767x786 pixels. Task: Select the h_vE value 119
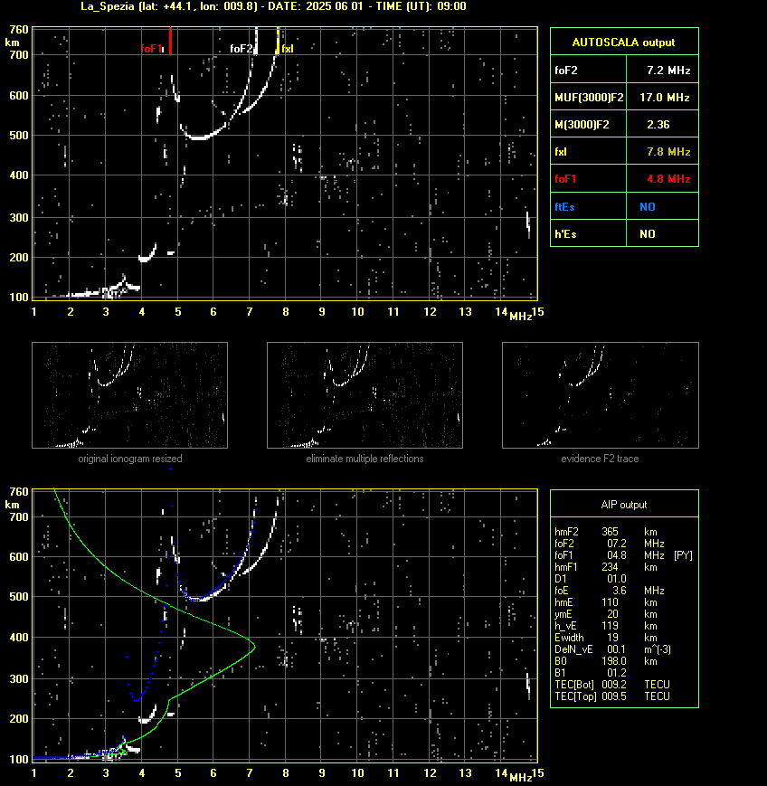point(611,626)
